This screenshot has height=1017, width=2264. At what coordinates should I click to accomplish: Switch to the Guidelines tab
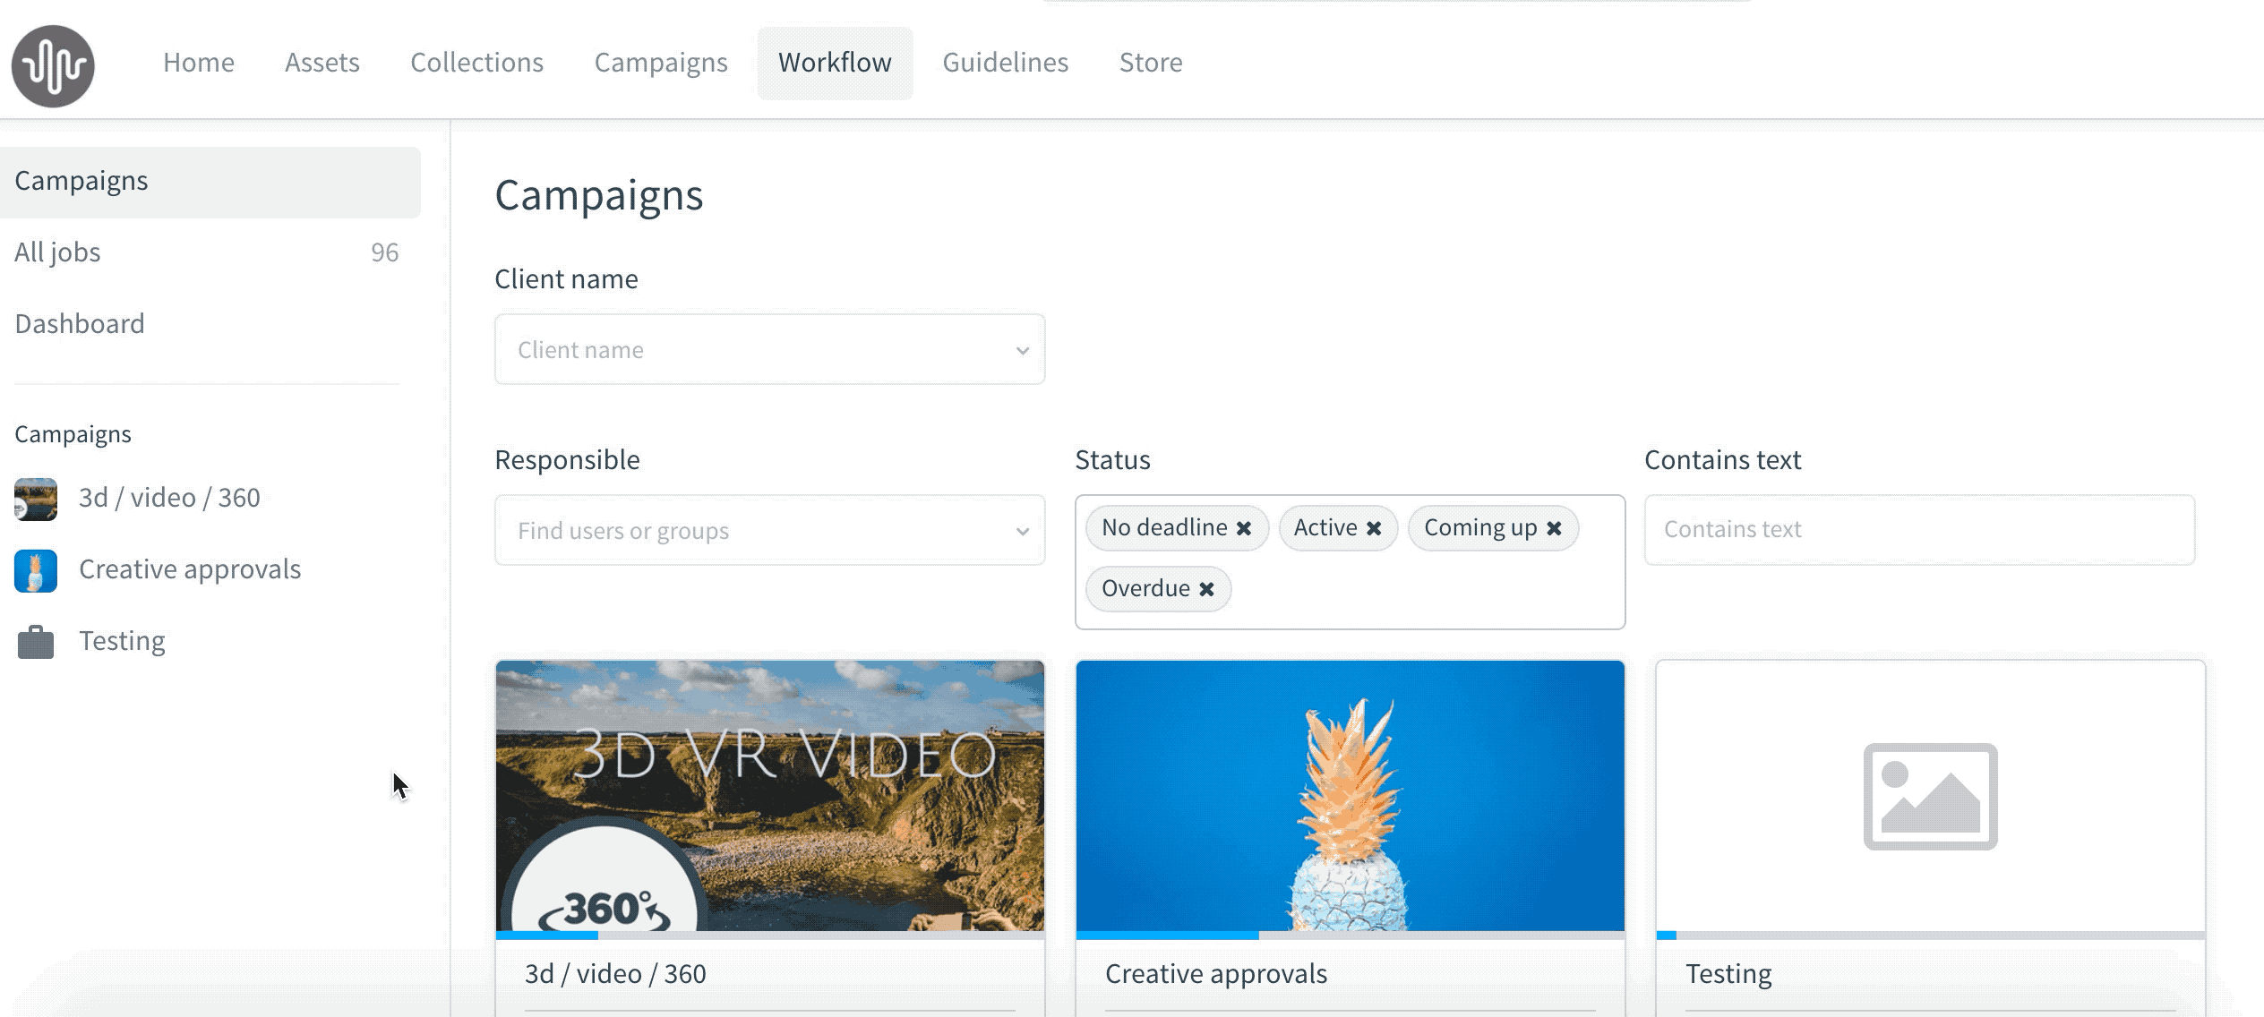[x=1005, y=63]
